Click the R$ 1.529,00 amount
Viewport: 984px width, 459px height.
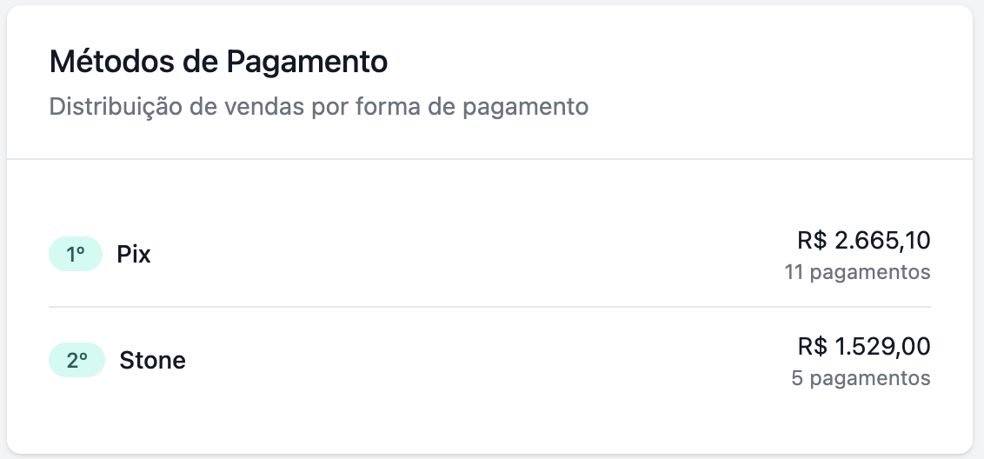863,347
